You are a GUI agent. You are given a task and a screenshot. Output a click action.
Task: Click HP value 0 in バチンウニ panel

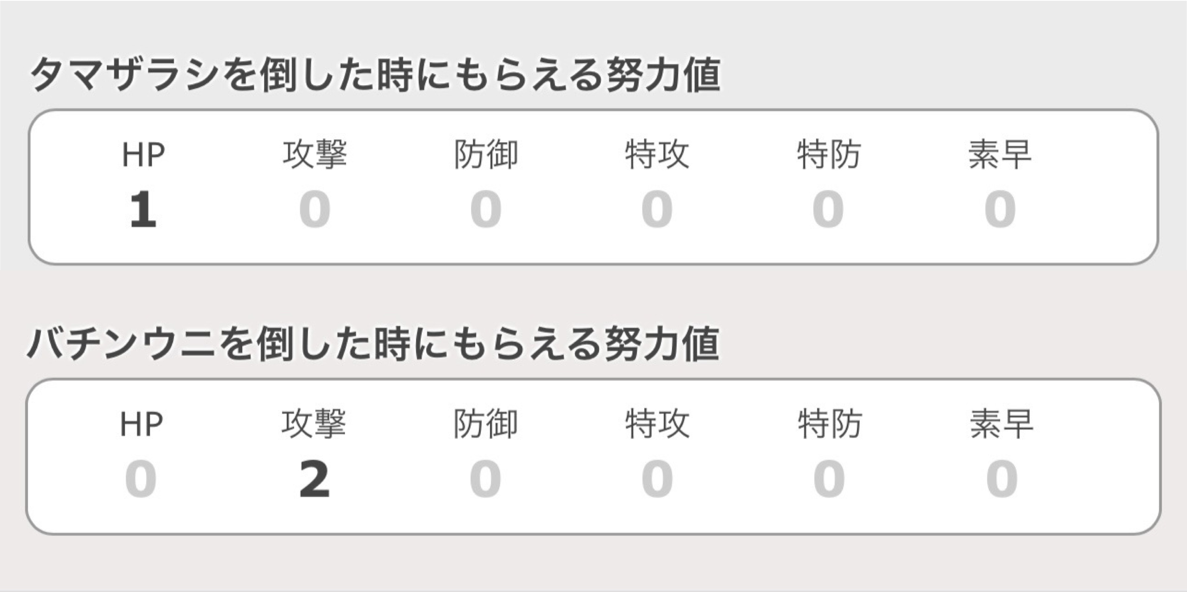coord(141,479)
